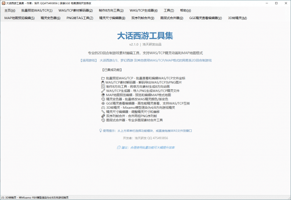Click gamepad icon in status bar

3,198
